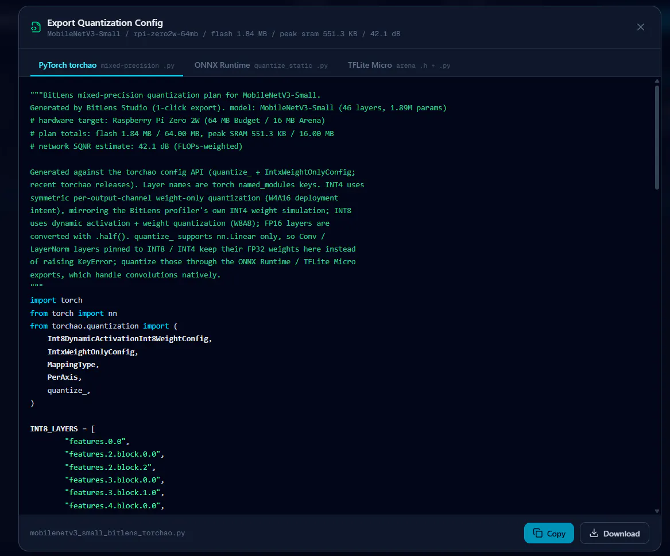Click the dialog title 'Export Quantization Config'
The height and width of the screenshot is (556, 670).
(x=105, y=22)
